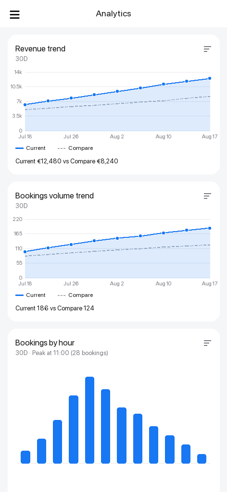Image resolution: width=227 pixels, height=492 pixels.
Task: Select the tallest bar in Bookings by hour
Action: (90, 420)
